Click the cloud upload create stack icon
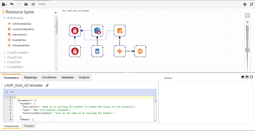255x131 pixels. 26,4
